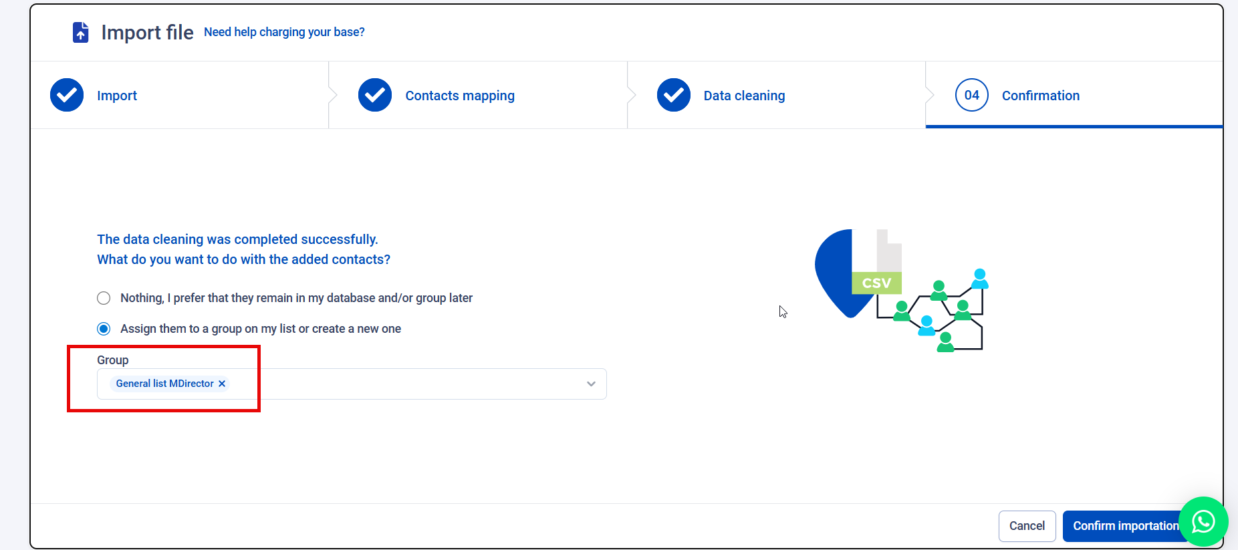This screenshot has height=550, width=1238.
Task: Go to the Data cleaning step
Action: pos(744,96)
